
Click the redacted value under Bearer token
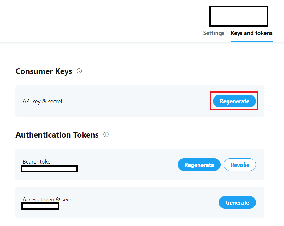click(x=49, y=169)
